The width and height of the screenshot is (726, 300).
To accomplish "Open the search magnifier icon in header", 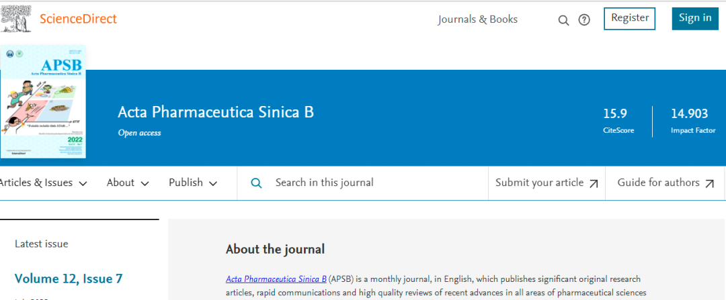I will point(563,20).
